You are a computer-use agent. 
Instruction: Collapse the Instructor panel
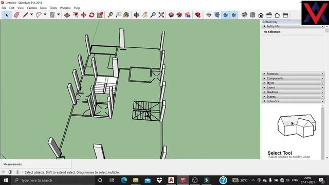point(264,101)
